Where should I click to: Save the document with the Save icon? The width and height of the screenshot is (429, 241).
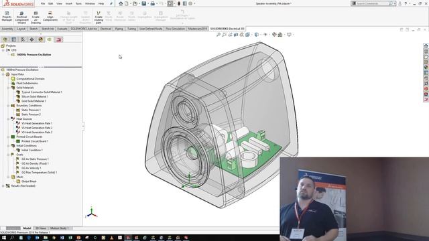pos(143,3)
